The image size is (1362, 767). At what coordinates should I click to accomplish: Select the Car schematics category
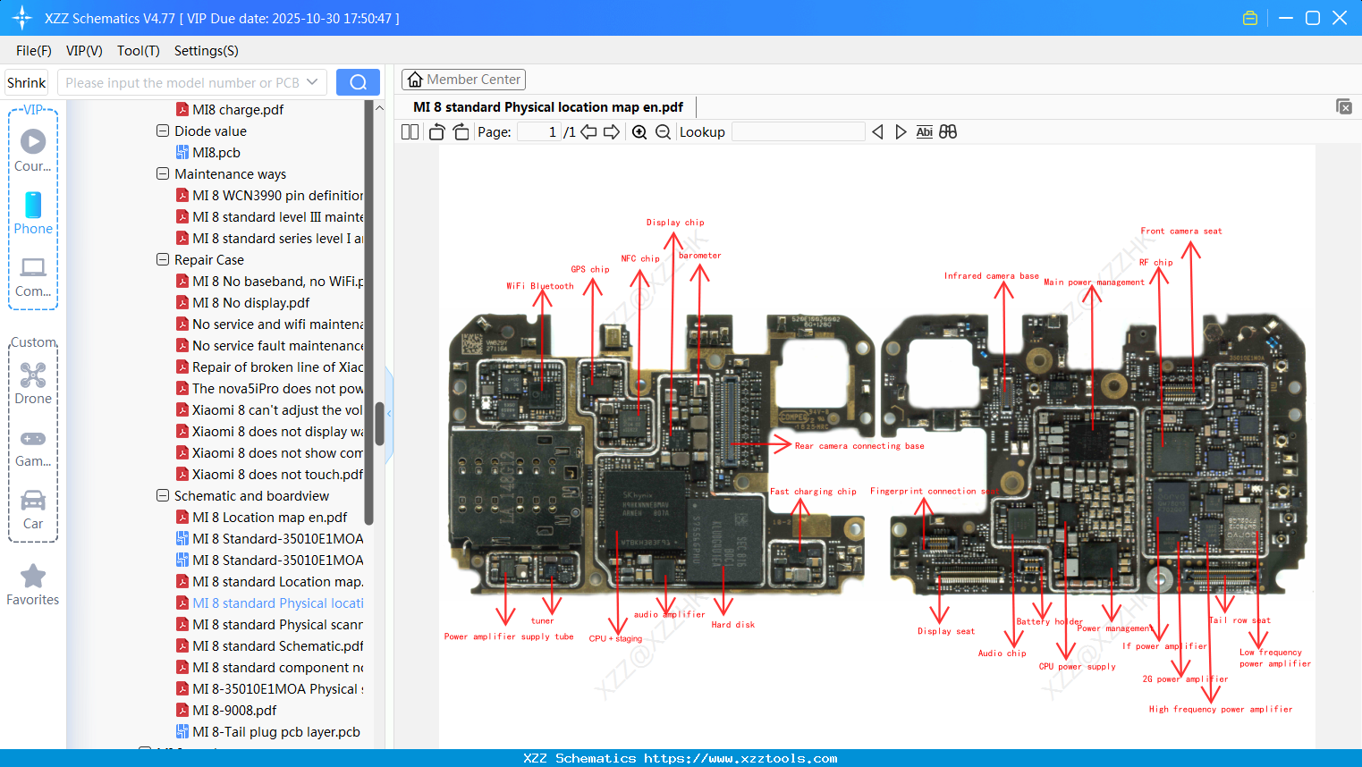[x=32, y=508]
